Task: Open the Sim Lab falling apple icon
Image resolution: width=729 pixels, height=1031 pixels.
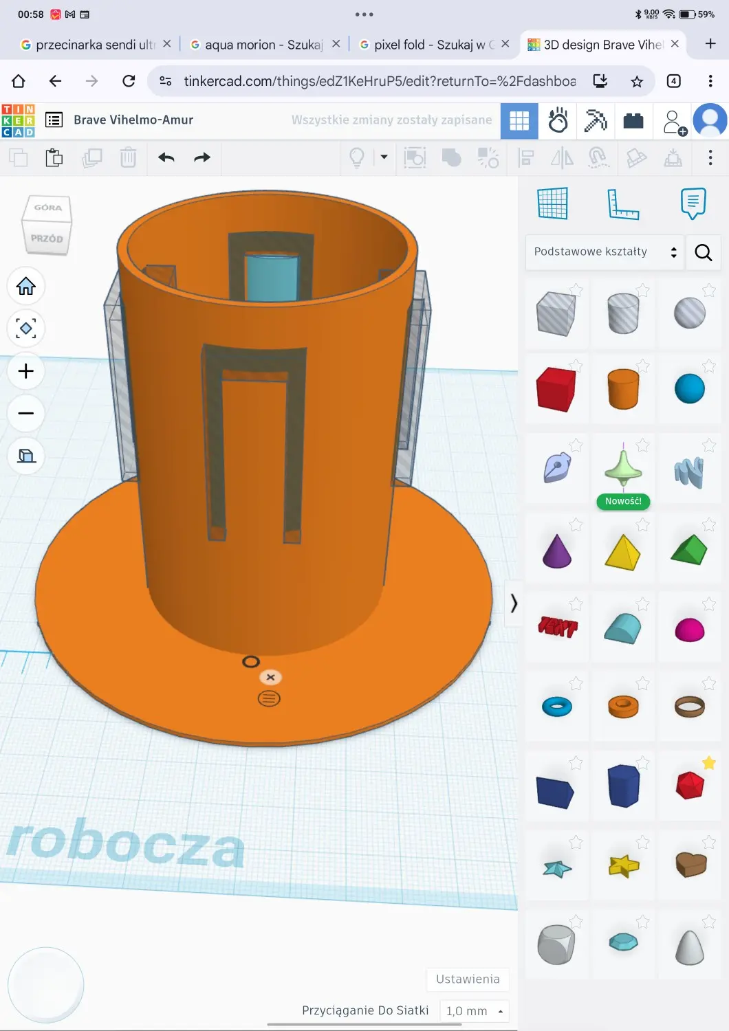Action: [558, 120]
